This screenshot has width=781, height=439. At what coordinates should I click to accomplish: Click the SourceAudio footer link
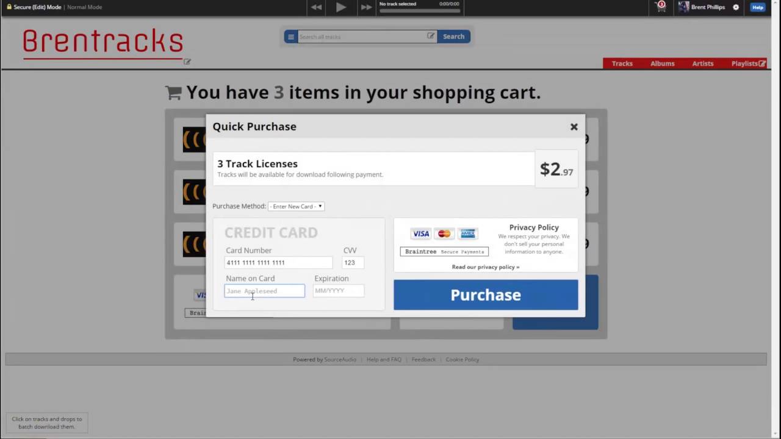[340, 360]
